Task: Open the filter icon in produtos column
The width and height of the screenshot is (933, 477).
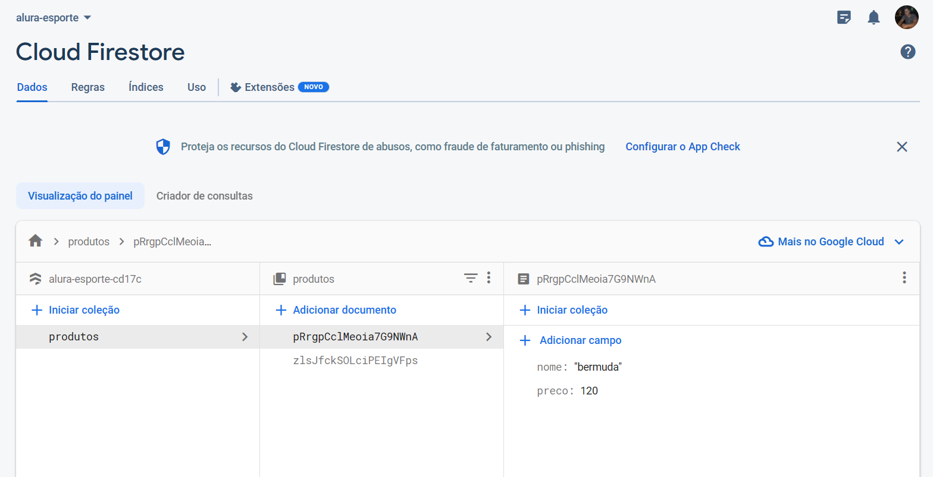Action: (x=471, y=278)
